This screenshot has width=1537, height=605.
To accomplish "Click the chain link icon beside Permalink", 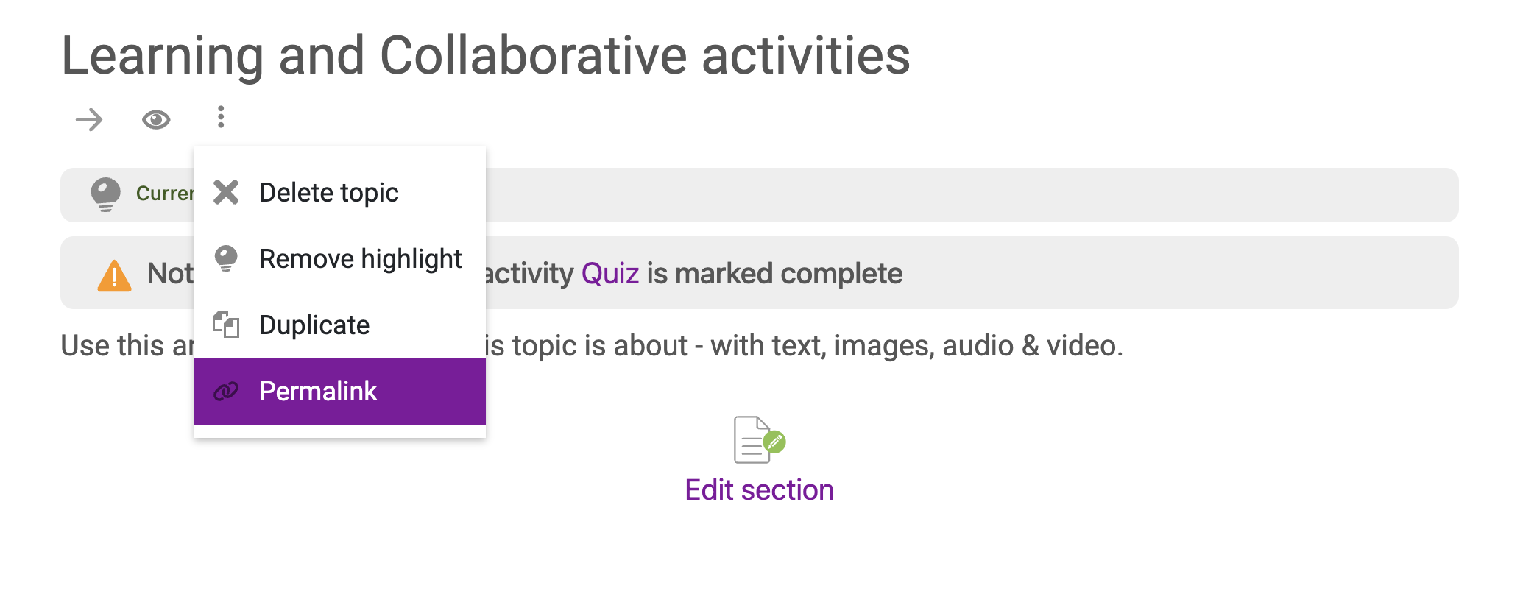I will (226, 392).
